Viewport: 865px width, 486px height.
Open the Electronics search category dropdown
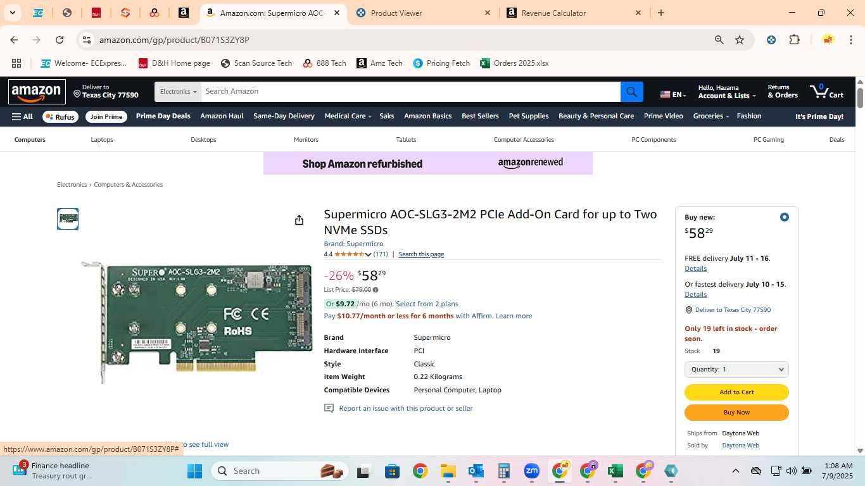178,92
